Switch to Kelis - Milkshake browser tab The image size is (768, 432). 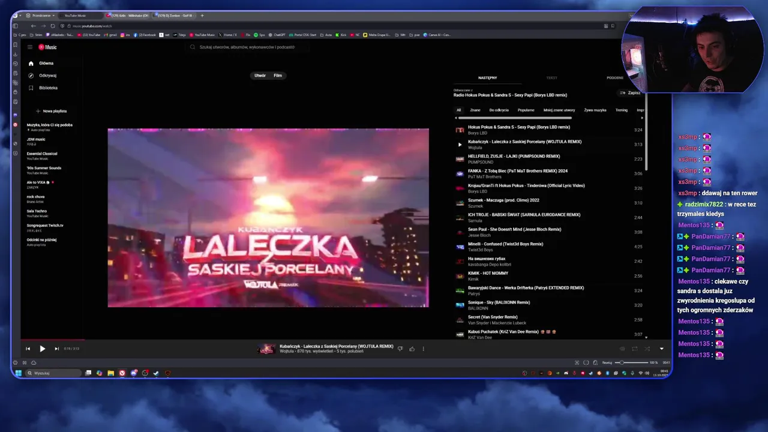point(128,16)
